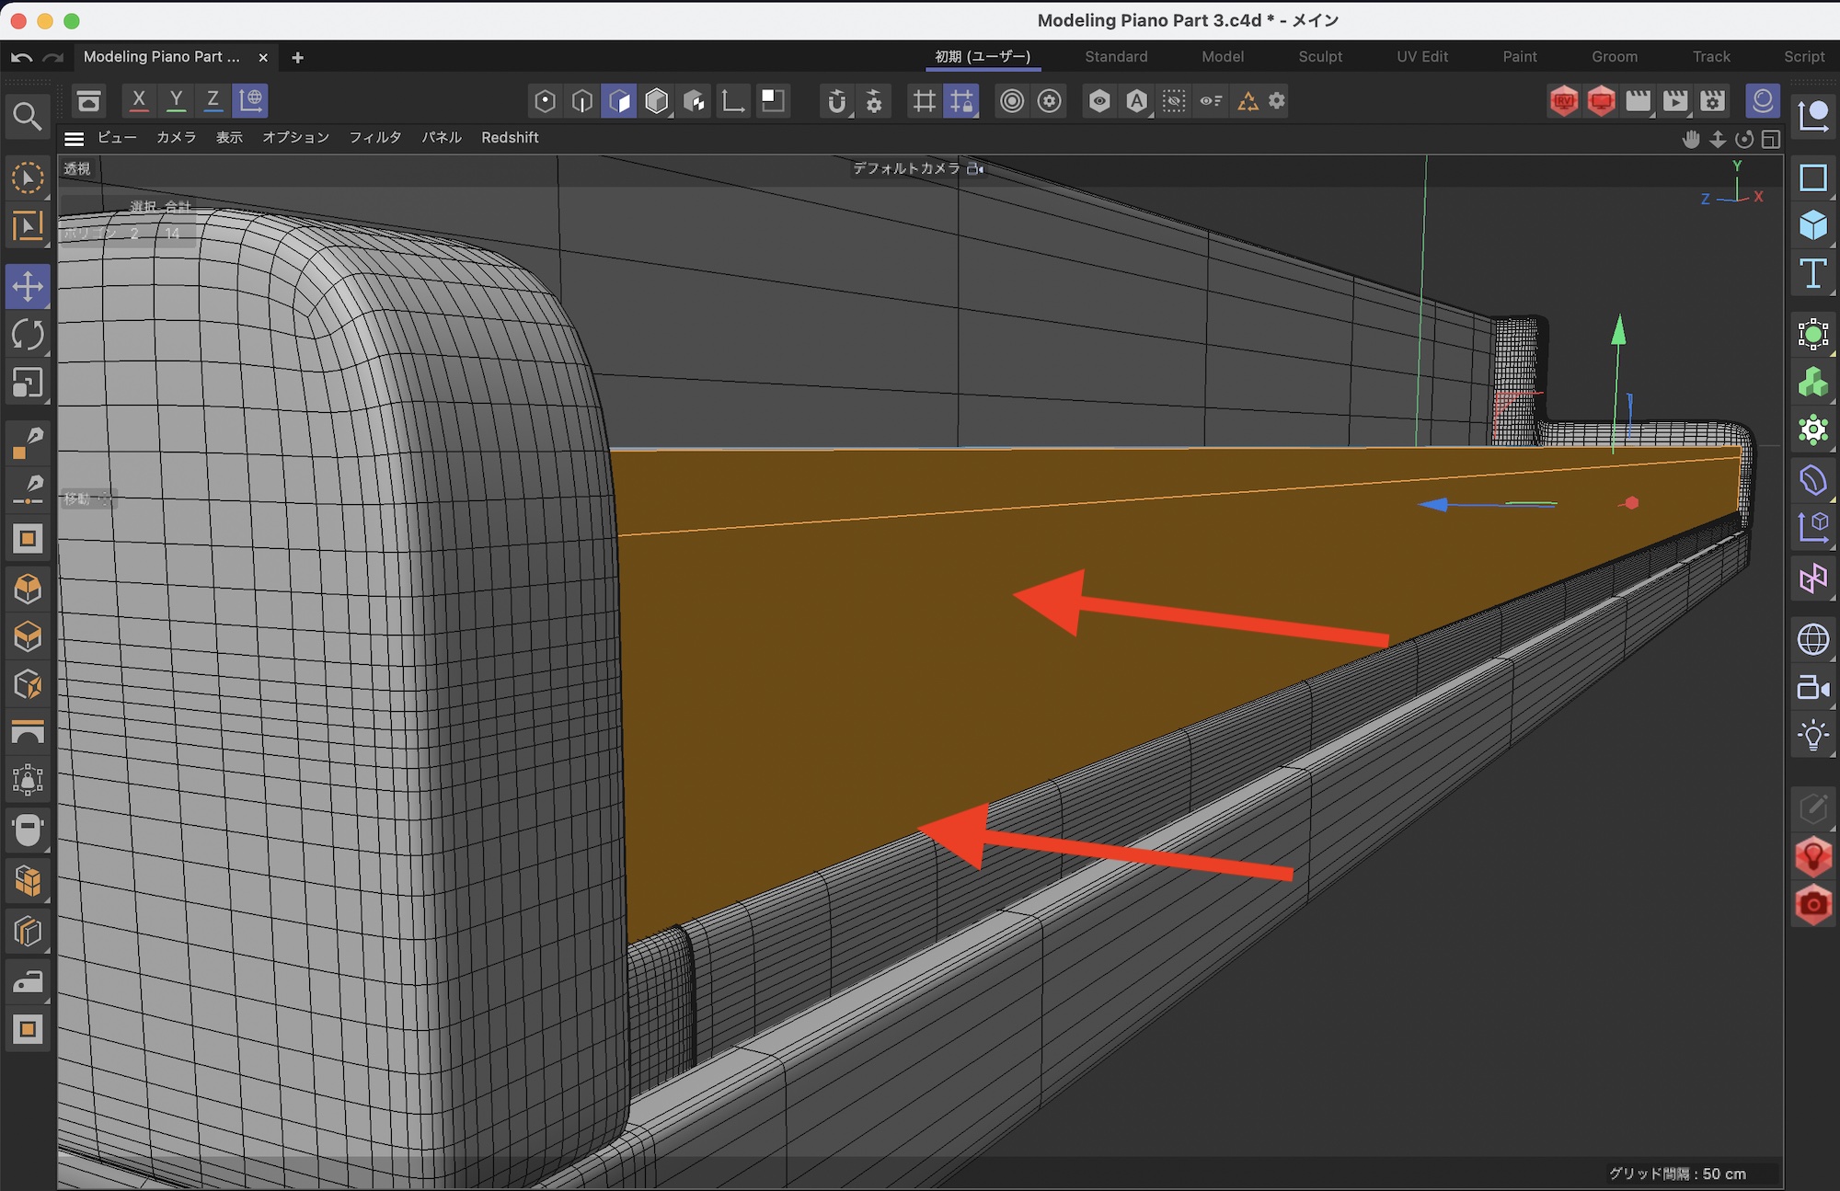The image size is (1840, 1191).
Task: Toggle Y axis lock
Action: [x=176, y=100]
